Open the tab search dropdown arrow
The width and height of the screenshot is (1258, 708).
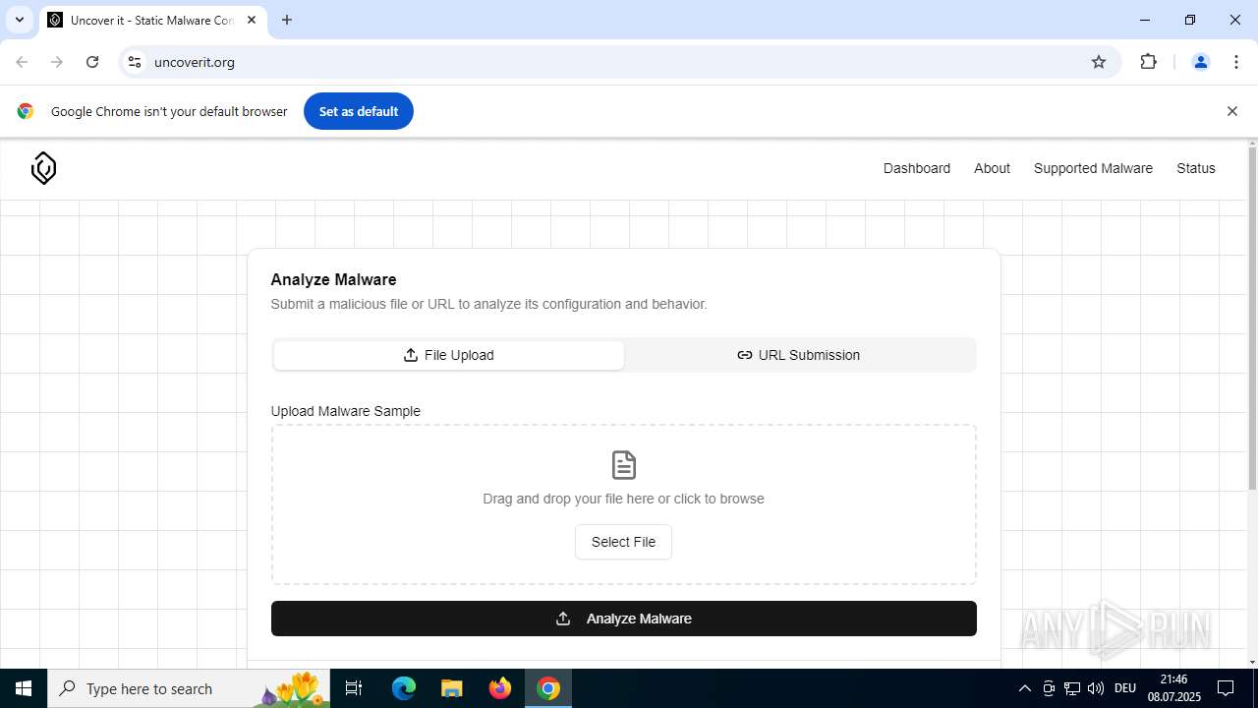[x=19, y=20]
